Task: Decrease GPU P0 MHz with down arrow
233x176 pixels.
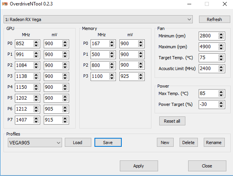Action: coord(36,46)
